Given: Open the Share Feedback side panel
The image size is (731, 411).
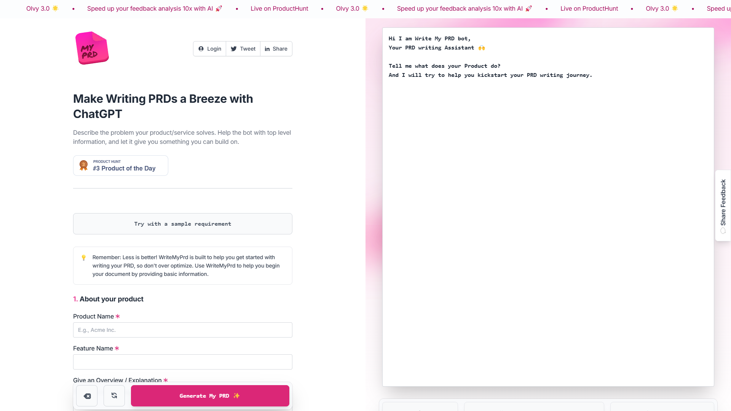Looking at the screenshot, I should pyautogui.click(x=723, y=202).
